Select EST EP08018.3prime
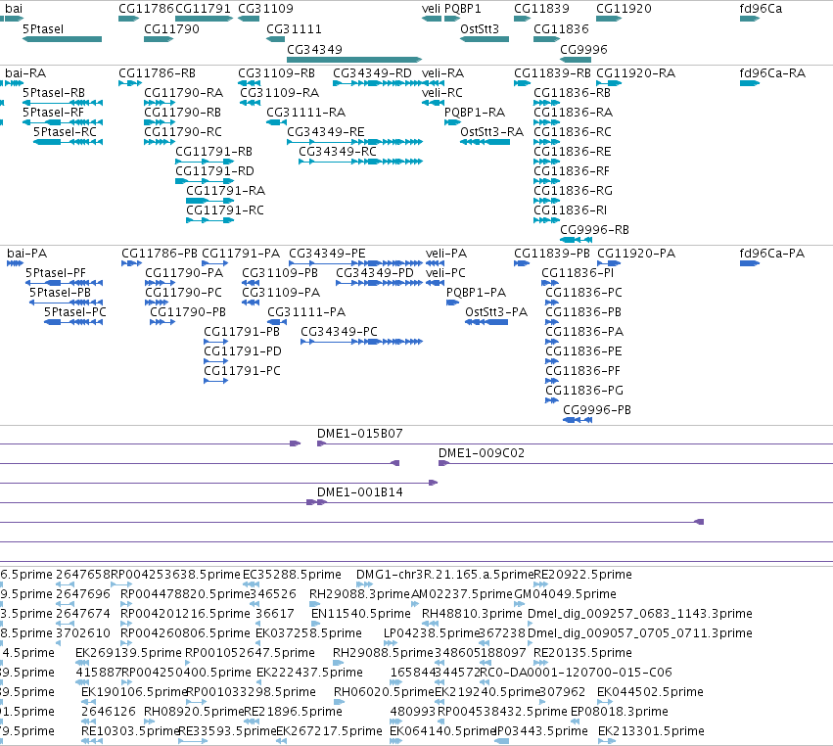 coord(575,722)
